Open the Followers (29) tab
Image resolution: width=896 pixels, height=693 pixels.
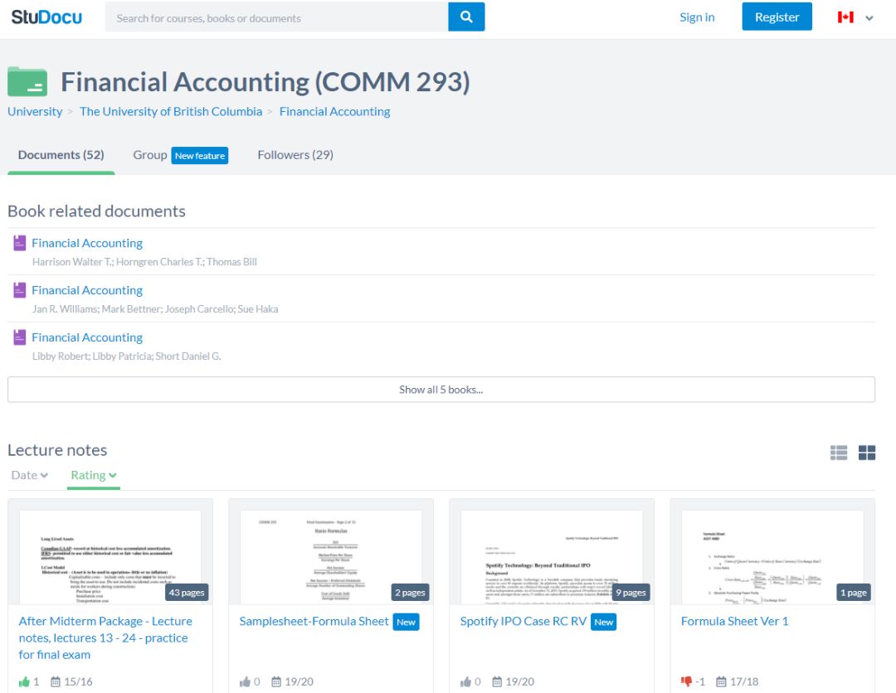[x=295, y=155]
